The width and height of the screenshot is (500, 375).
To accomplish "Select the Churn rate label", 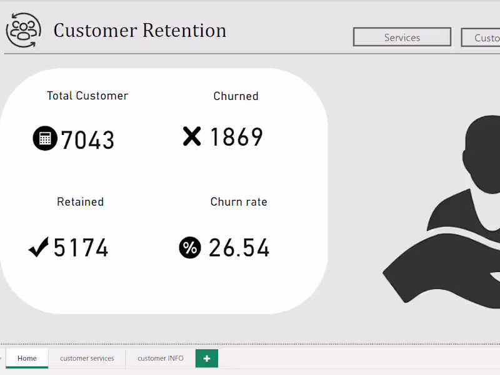I will tap(239, 202).
